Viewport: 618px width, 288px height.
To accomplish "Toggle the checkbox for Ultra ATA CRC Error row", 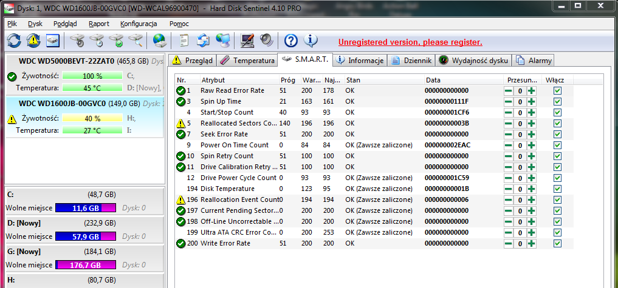I will pyautogui.click(x=557, y=233).
